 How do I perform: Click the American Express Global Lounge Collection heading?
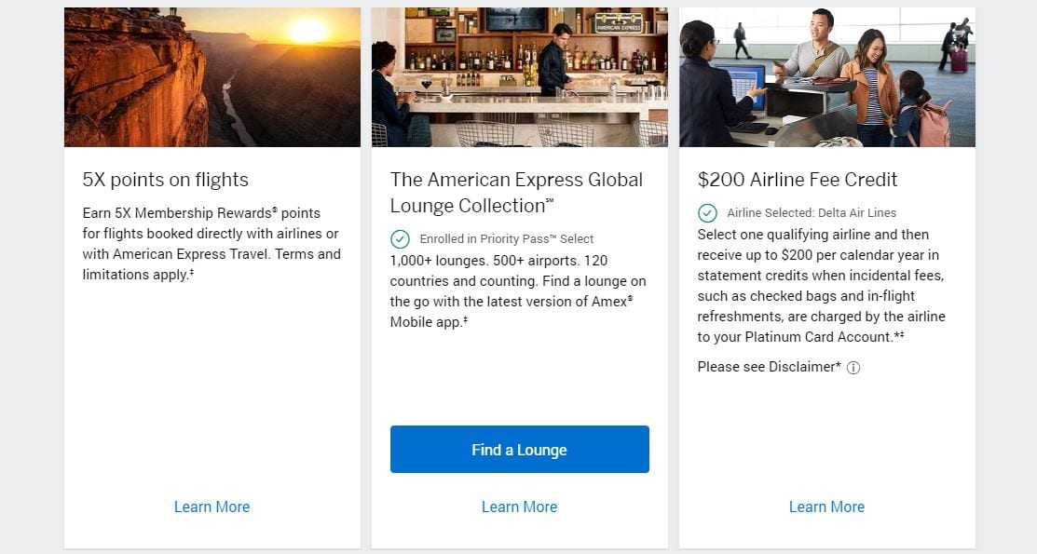[516, 193]
